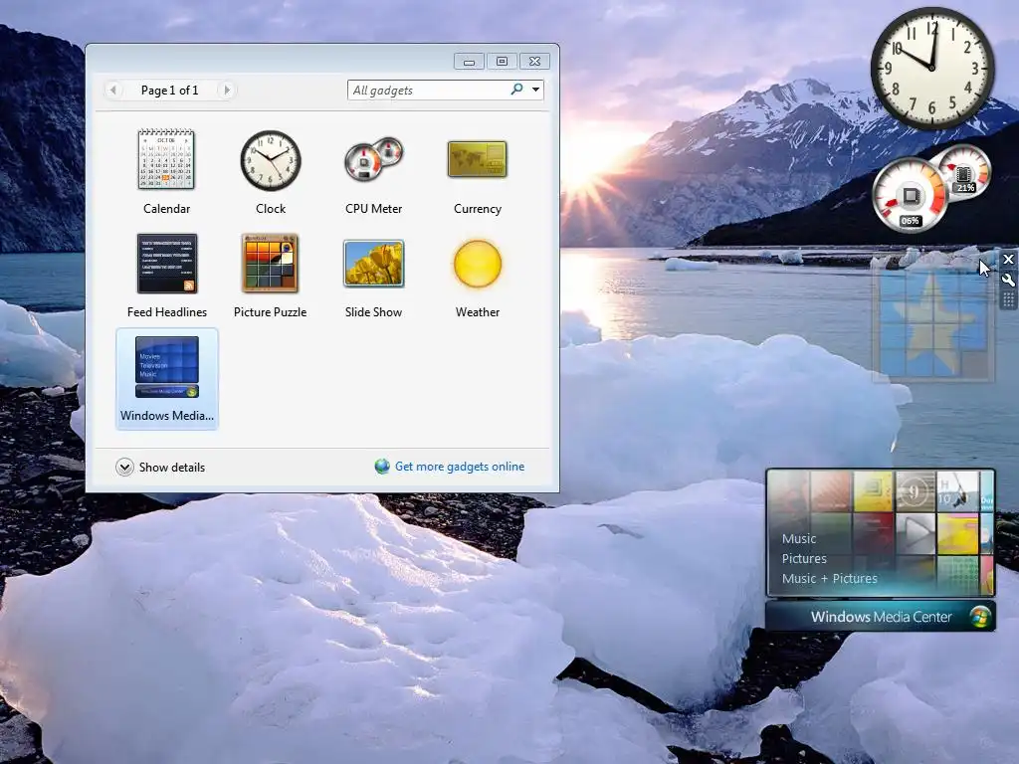Select Pictures in Media Center gadget
The height and width of the screenshot is (764, 1019).
click(804, 559)
